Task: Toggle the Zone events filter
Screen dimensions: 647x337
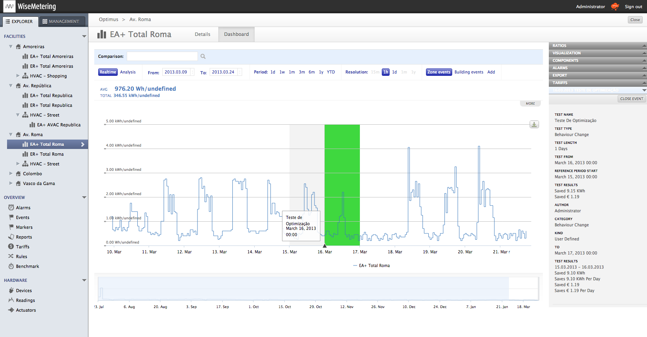Action: point(439,72)
